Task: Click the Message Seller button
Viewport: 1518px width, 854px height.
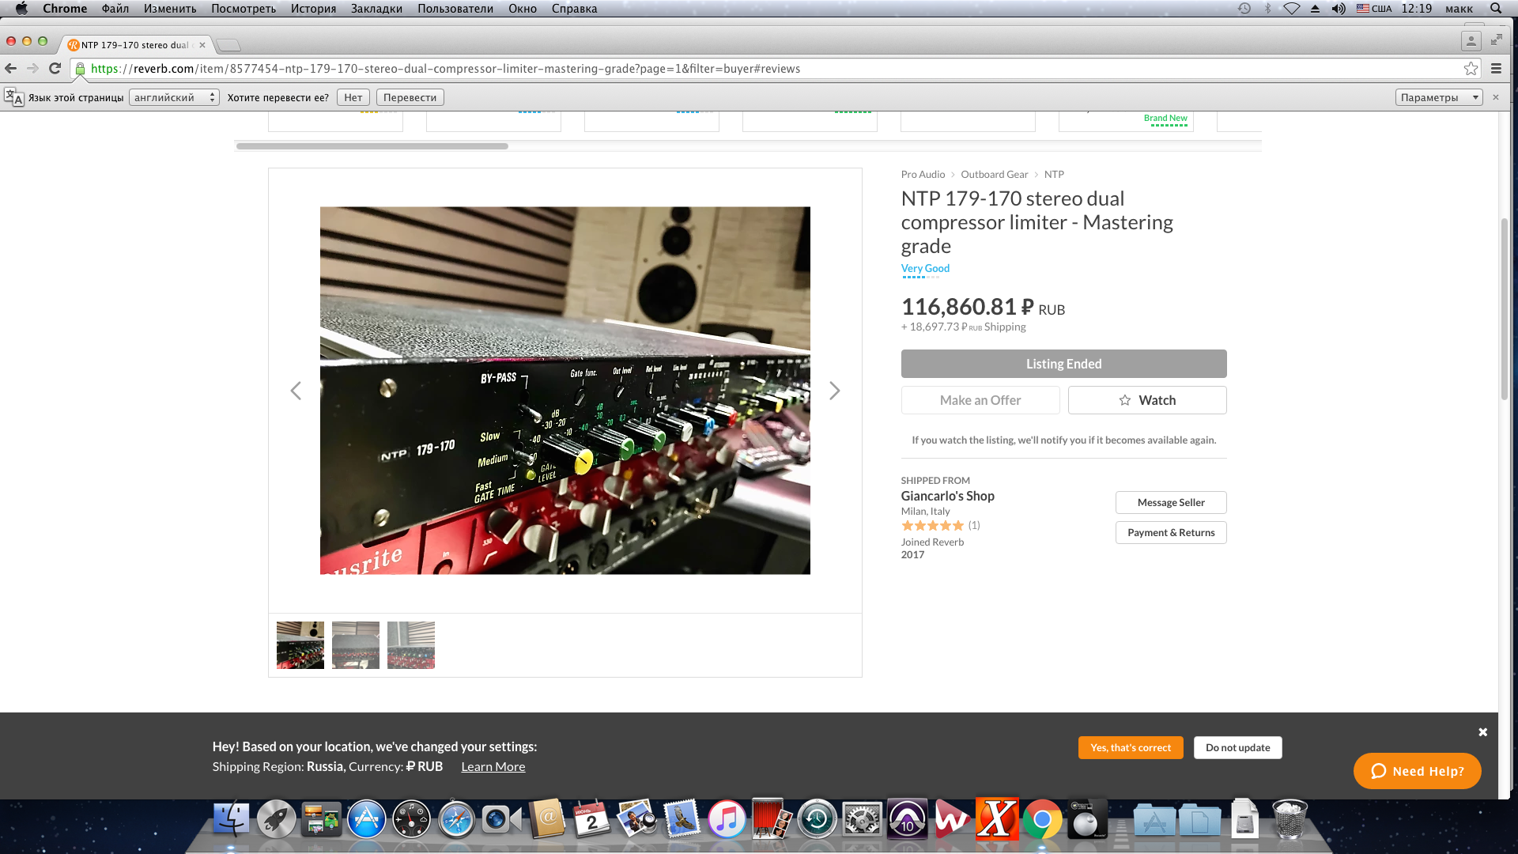Action: coord(1171,503)
